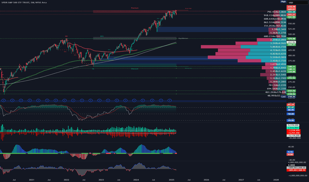Image resolution: width=309 pixels, height=182 pixels.
Task: Click the 2026 time axis label
Action: 206,180
